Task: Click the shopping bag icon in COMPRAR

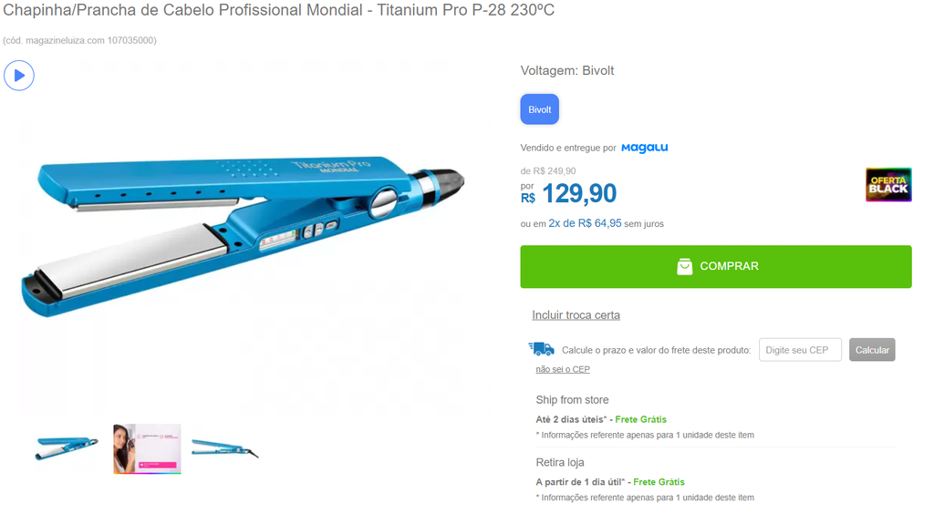Action: point(684,266)
